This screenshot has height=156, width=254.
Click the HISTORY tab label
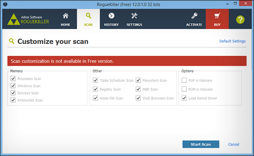point(111,25)
